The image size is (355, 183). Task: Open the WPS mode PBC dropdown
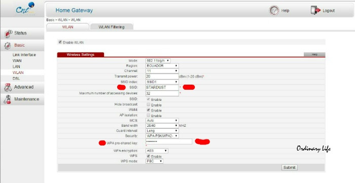154,161
